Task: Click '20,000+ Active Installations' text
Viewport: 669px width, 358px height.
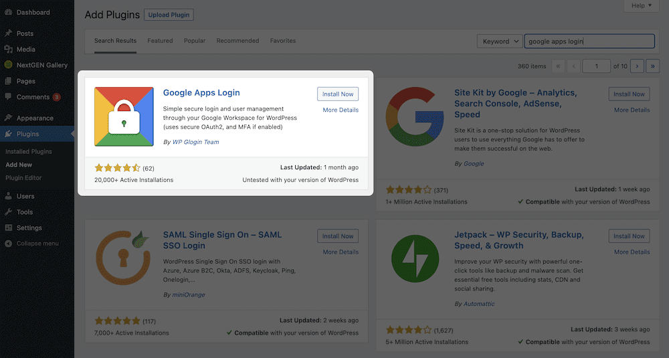Action: (134, 180)
